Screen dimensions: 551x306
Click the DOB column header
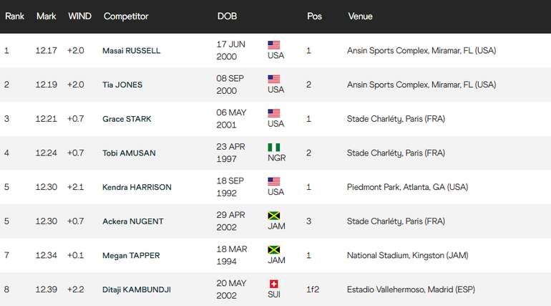pyautogui.click(x=227, y=16)
